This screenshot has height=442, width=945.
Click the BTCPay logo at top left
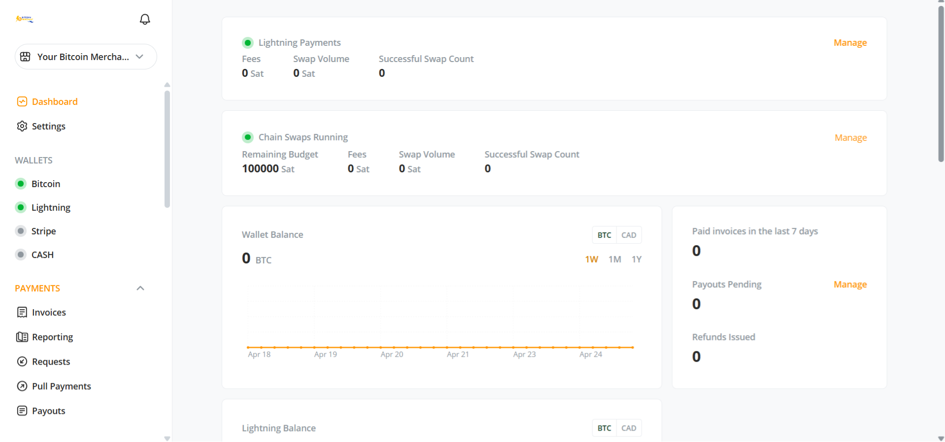point(25,19)
